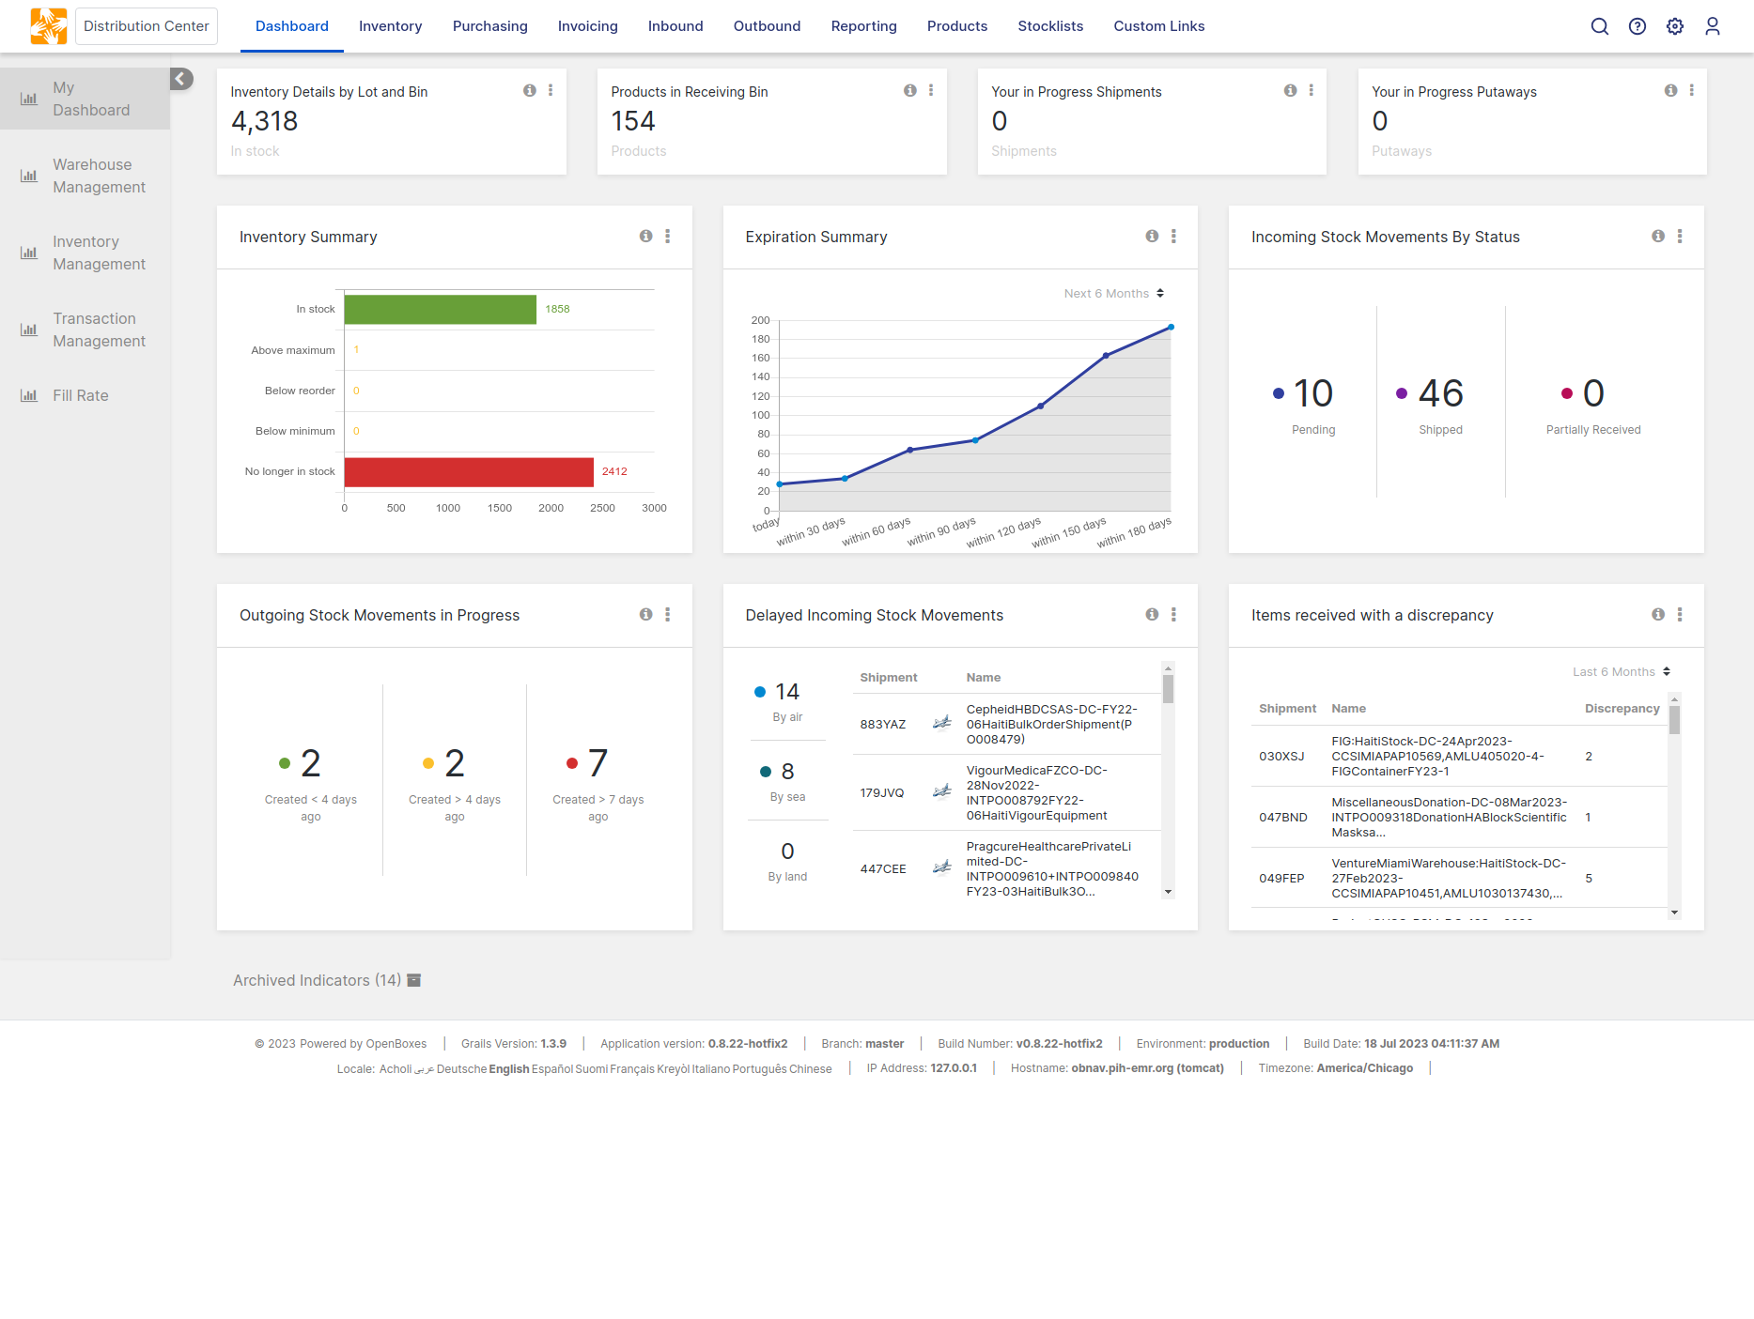Open the Reporting menu

coord(863,26)
